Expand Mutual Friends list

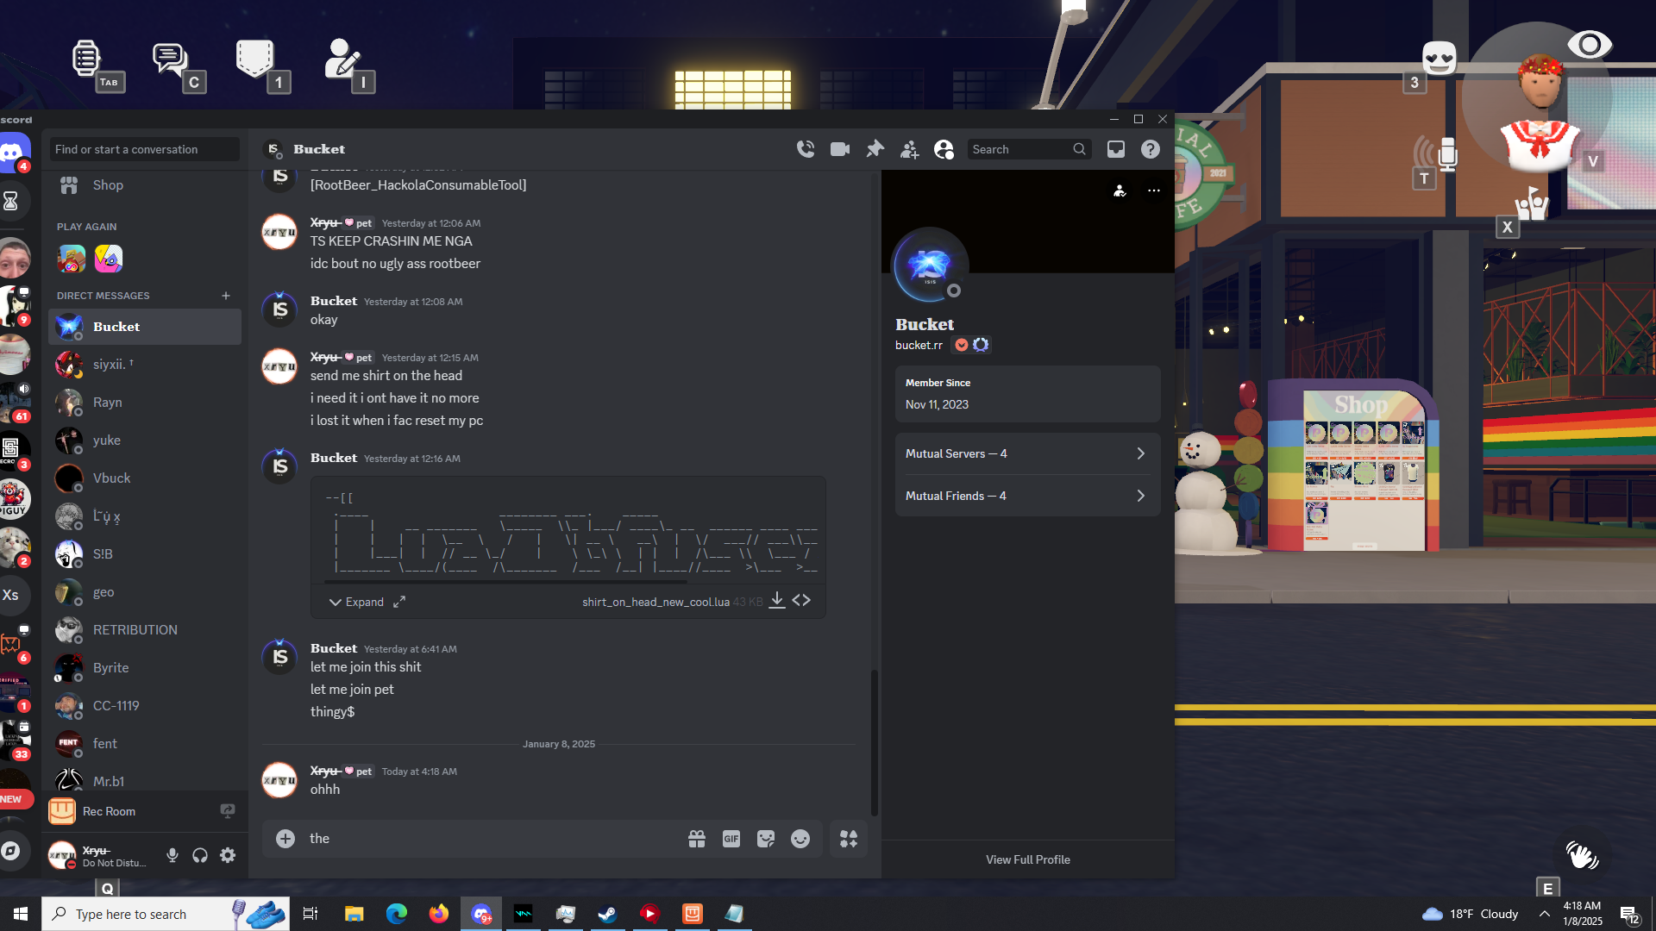(1026, 496)
